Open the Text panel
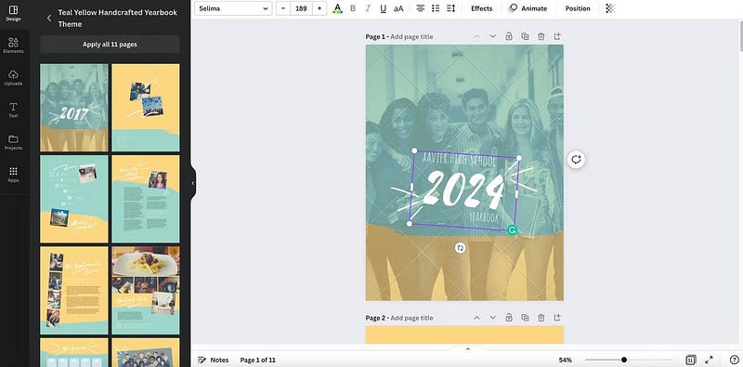The image size is (743, 367). 13,110
